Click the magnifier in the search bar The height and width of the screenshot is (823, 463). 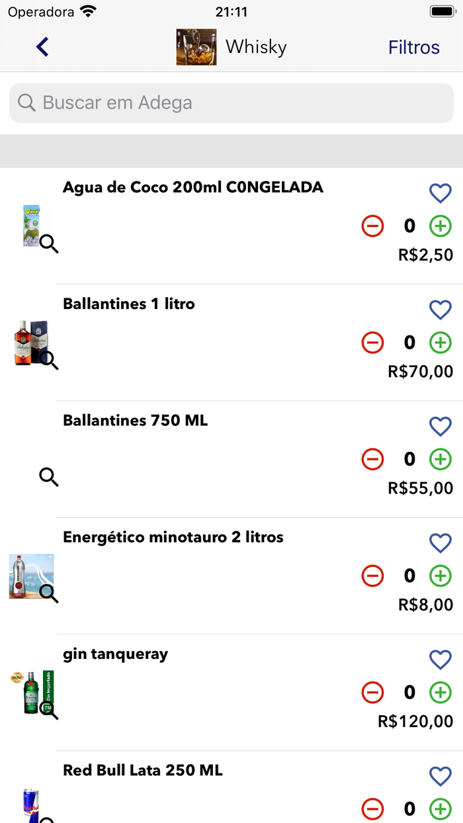(x=26, y=103)
